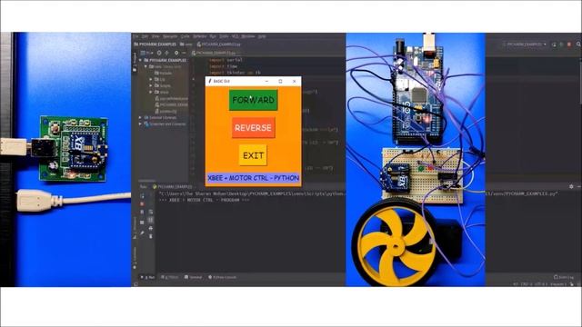Screen dimensions: 582x327
Task: Click the 'XBEE + MOTOR CTRL - PYTHON' label
Action: (253, 178)
